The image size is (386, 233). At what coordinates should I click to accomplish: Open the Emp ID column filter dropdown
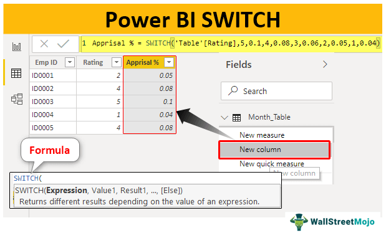(x=70, y=62)
